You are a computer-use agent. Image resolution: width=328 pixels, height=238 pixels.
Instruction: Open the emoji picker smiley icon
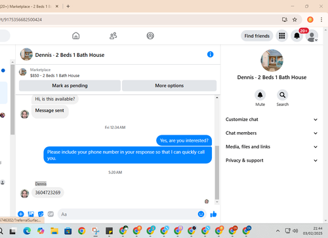coord(201,214)
